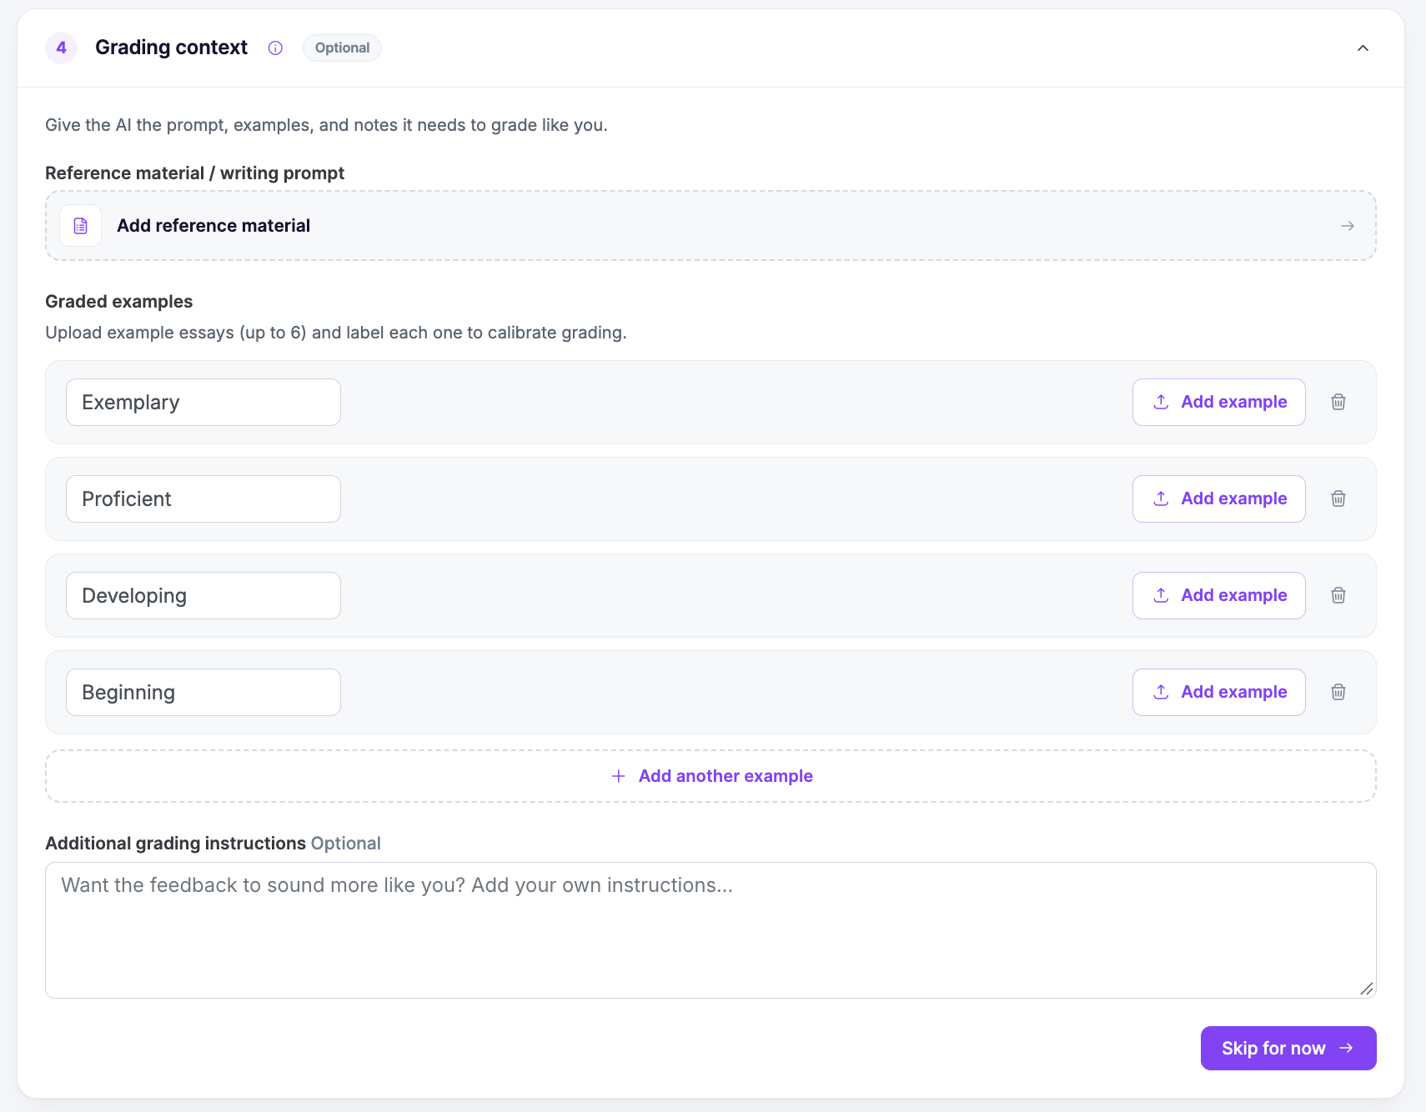This screenshot has height=1112, width=1426.
Task: Click the text area resize handle
Action: (x=1366, y=989)
